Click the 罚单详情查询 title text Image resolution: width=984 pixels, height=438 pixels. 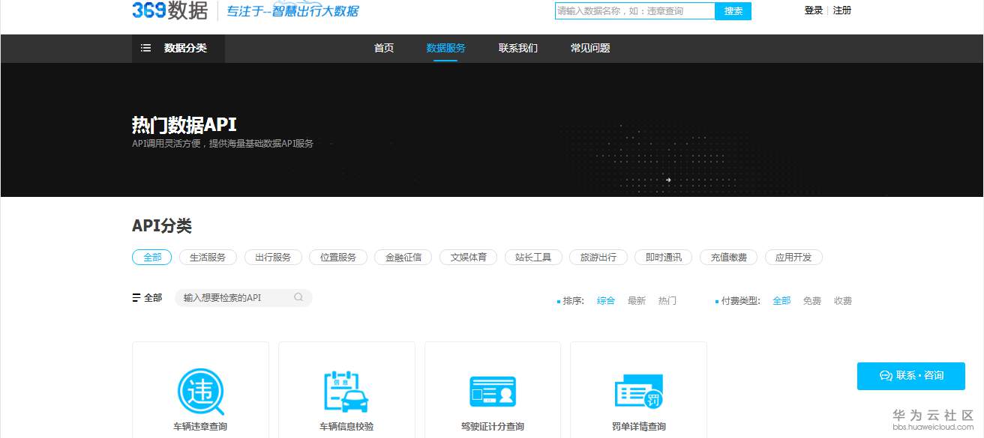point(638,427)
